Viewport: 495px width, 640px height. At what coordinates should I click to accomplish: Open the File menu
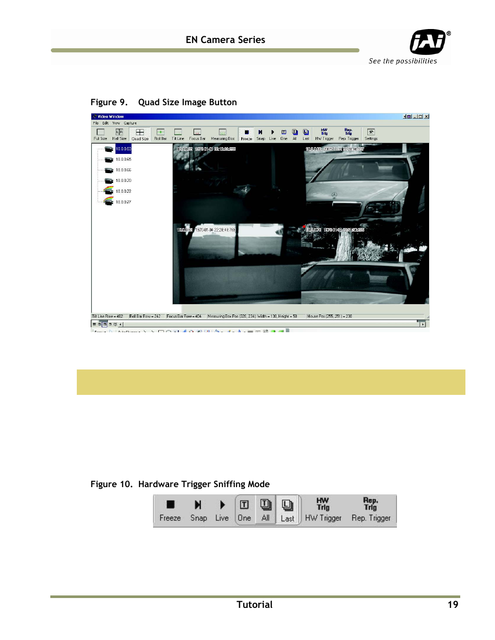95,123
